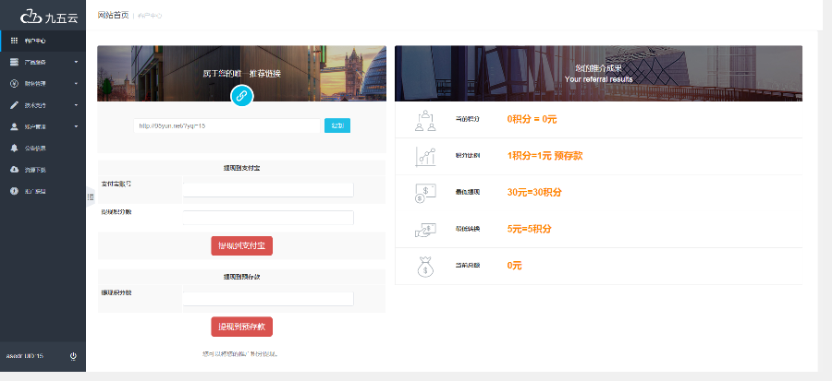Click the three-people points icon
This screenshot has height=381, width=832.
[424, 119]
